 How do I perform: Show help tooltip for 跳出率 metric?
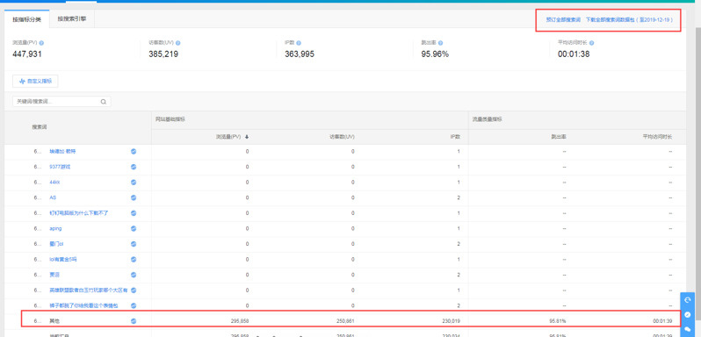tap(440, 43)
